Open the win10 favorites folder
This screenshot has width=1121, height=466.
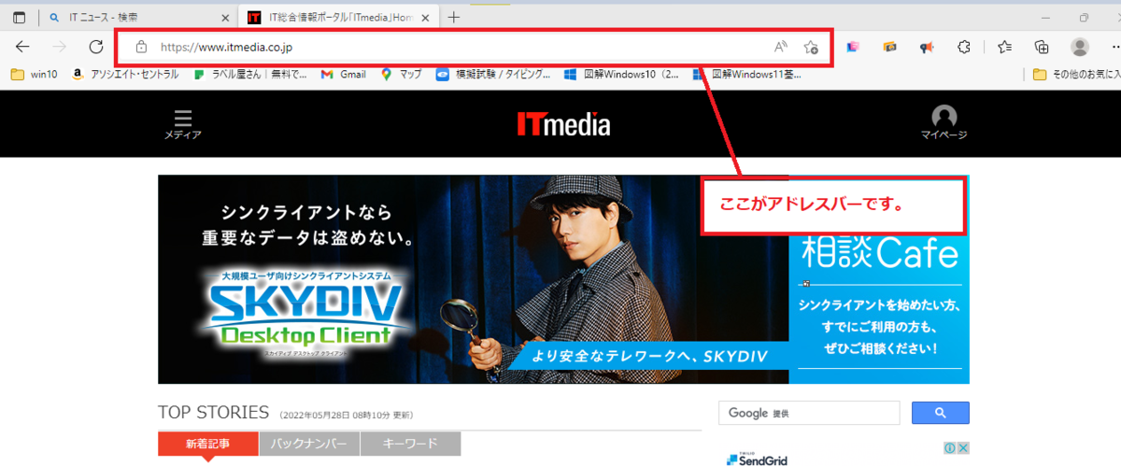pyautogui.click(x=35, y=75)
